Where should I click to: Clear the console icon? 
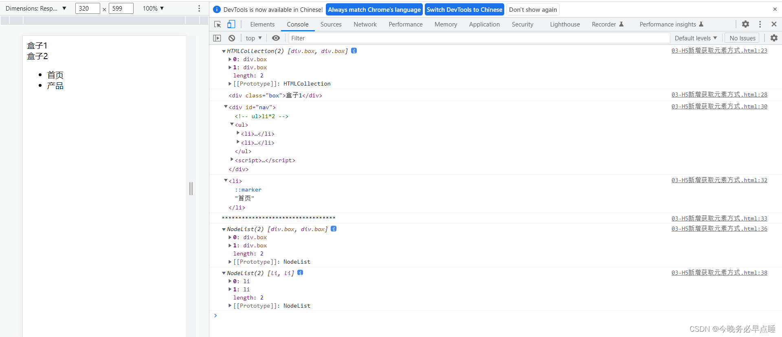coord(232,38)
